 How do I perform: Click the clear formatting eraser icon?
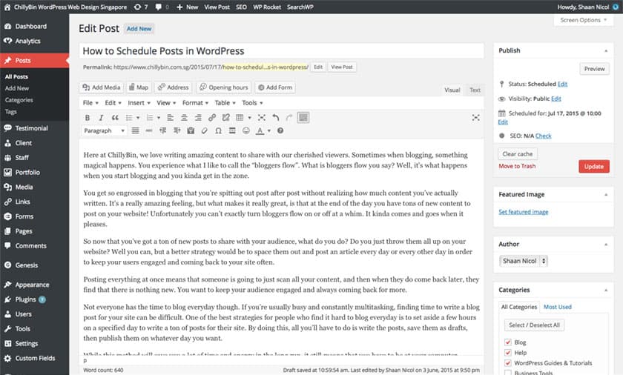tap(205, 130)
